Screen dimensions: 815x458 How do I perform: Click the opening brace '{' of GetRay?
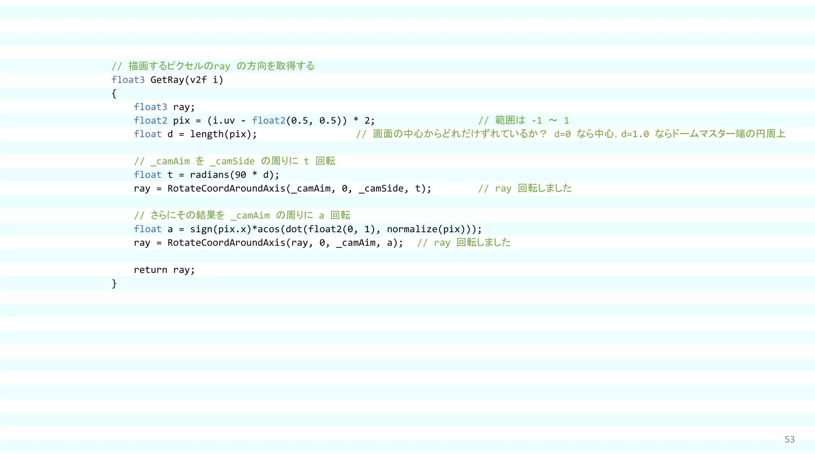tap(114, 94)
